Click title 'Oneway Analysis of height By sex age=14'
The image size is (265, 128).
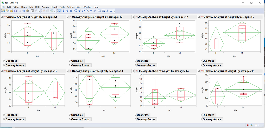coord(163,17)
